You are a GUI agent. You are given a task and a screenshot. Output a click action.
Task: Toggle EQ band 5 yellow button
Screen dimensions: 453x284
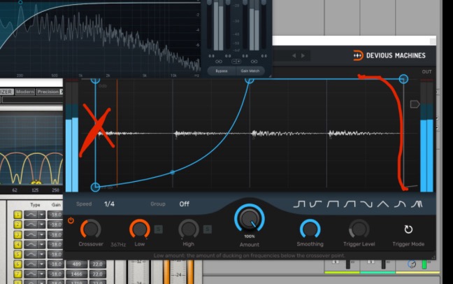pyautogui.click(x=17, y=254)
